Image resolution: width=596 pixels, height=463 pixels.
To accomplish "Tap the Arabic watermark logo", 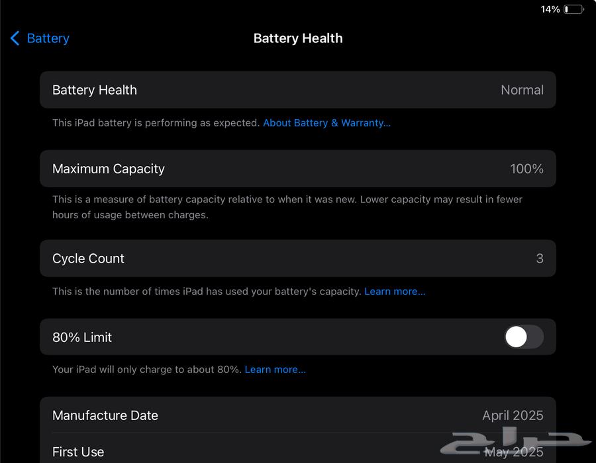I will pos(517,442).
